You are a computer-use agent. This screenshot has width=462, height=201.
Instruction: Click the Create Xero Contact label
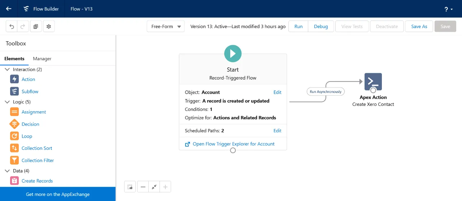tap(373, 104)
